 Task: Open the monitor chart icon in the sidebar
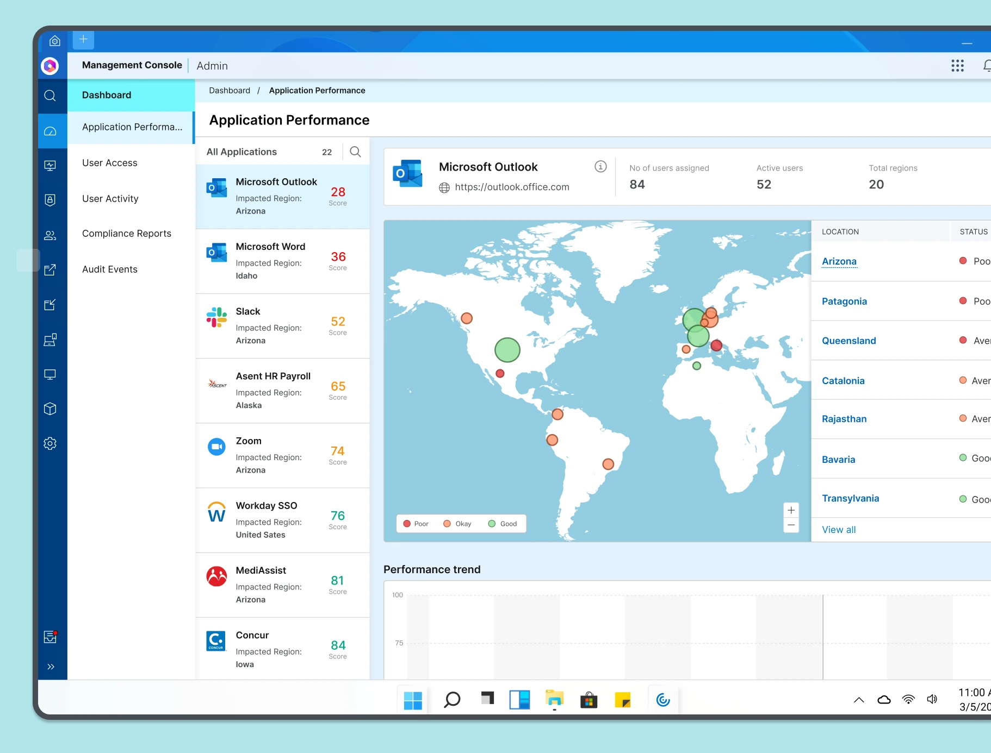tap(50, 166)
